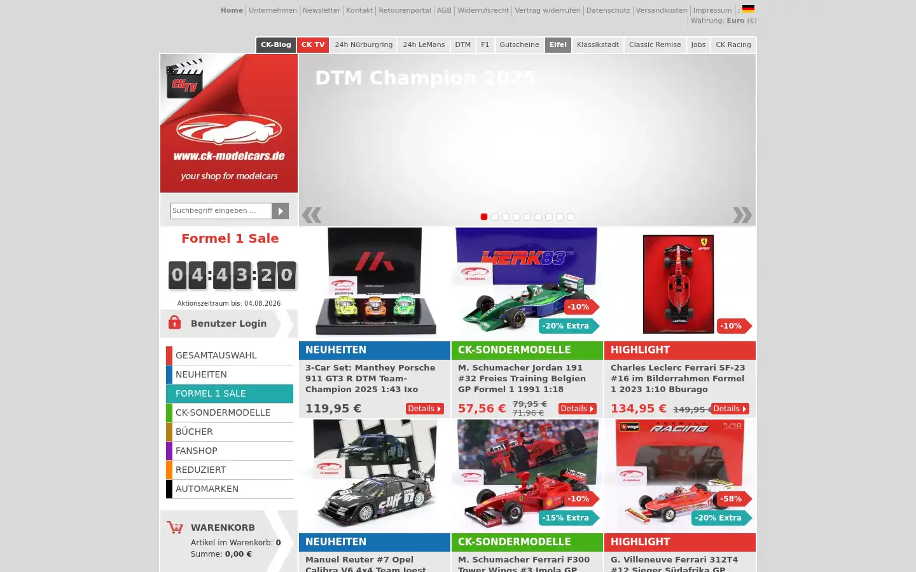Open the Impressum link

712,10
